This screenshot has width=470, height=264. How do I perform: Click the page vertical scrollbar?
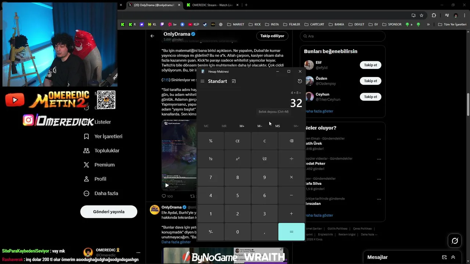[468, 104]
